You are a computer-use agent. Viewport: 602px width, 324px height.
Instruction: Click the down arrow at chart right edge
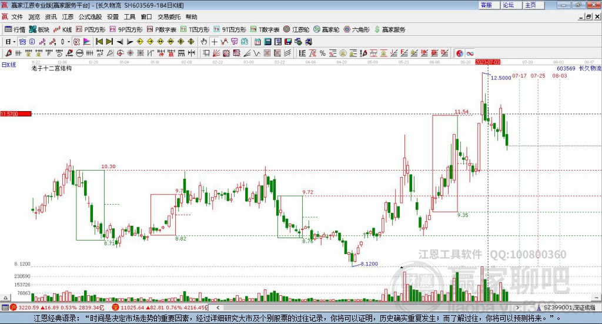point(596,298)
